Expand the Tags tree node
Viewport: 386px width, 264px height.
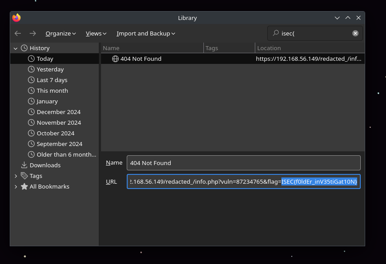pyautogui.click(x=16, y=176)
